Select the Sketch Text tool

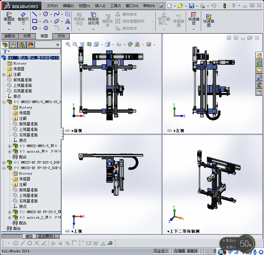coord(68,21)
